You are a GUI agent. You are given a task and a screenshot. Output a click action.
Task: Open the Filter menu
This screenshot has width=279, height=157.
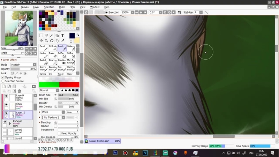point(72,7)
